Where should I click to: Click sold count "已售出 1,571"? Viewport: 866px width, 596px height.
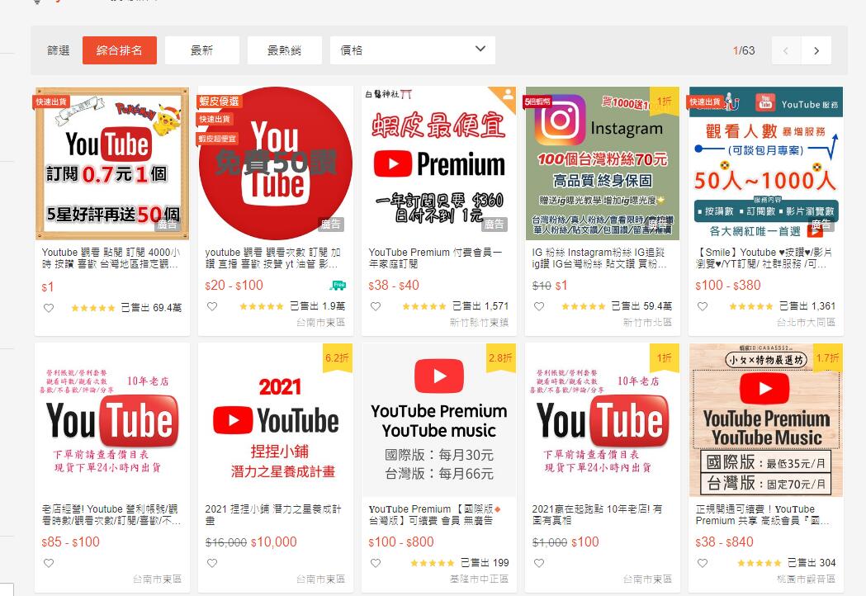click(x=480, y=306)
